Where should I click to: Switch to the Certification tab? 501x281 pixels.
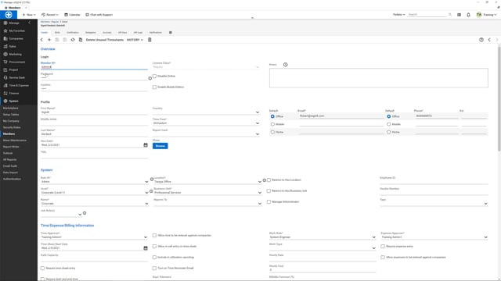tap(73, 33)
